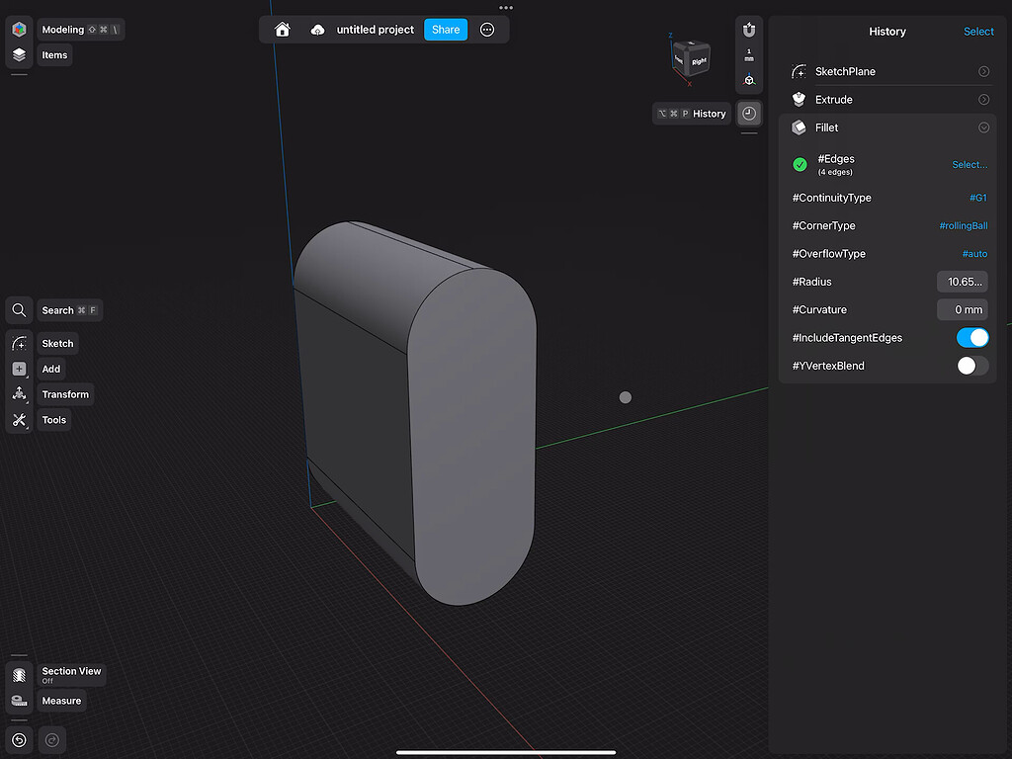Image resolution: width=1012 pixels, height=759 pixels.
Task: Open the Measure tool
Action: coord(61,700)
